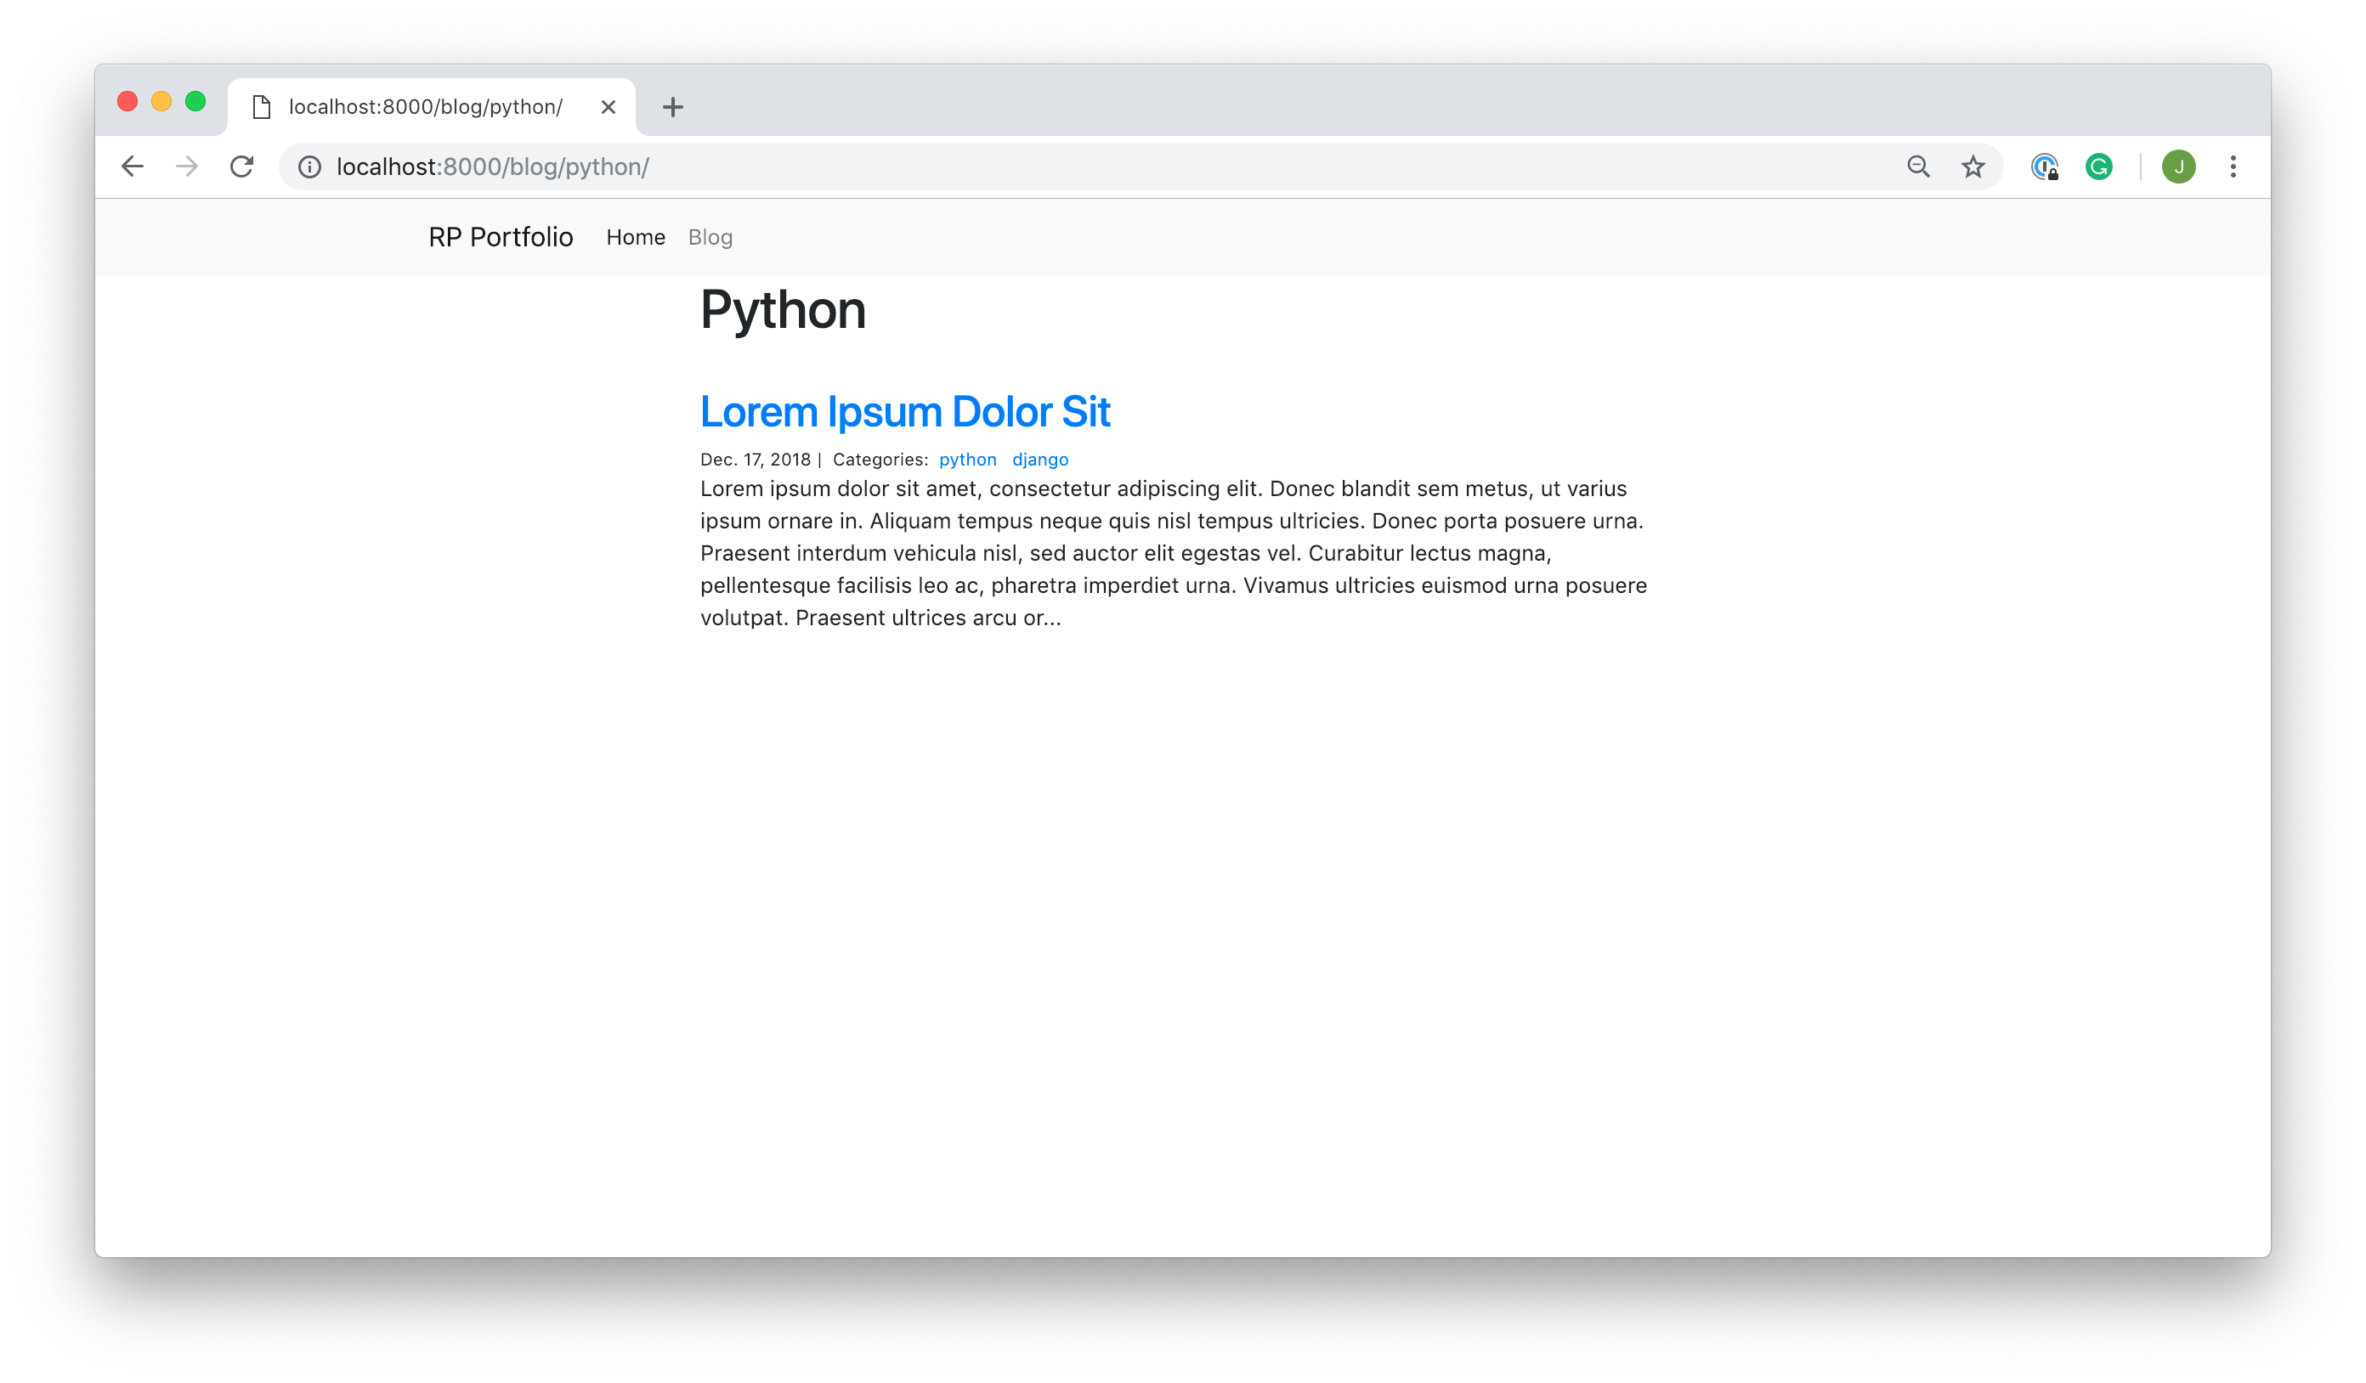Follow the python category link

968,460
